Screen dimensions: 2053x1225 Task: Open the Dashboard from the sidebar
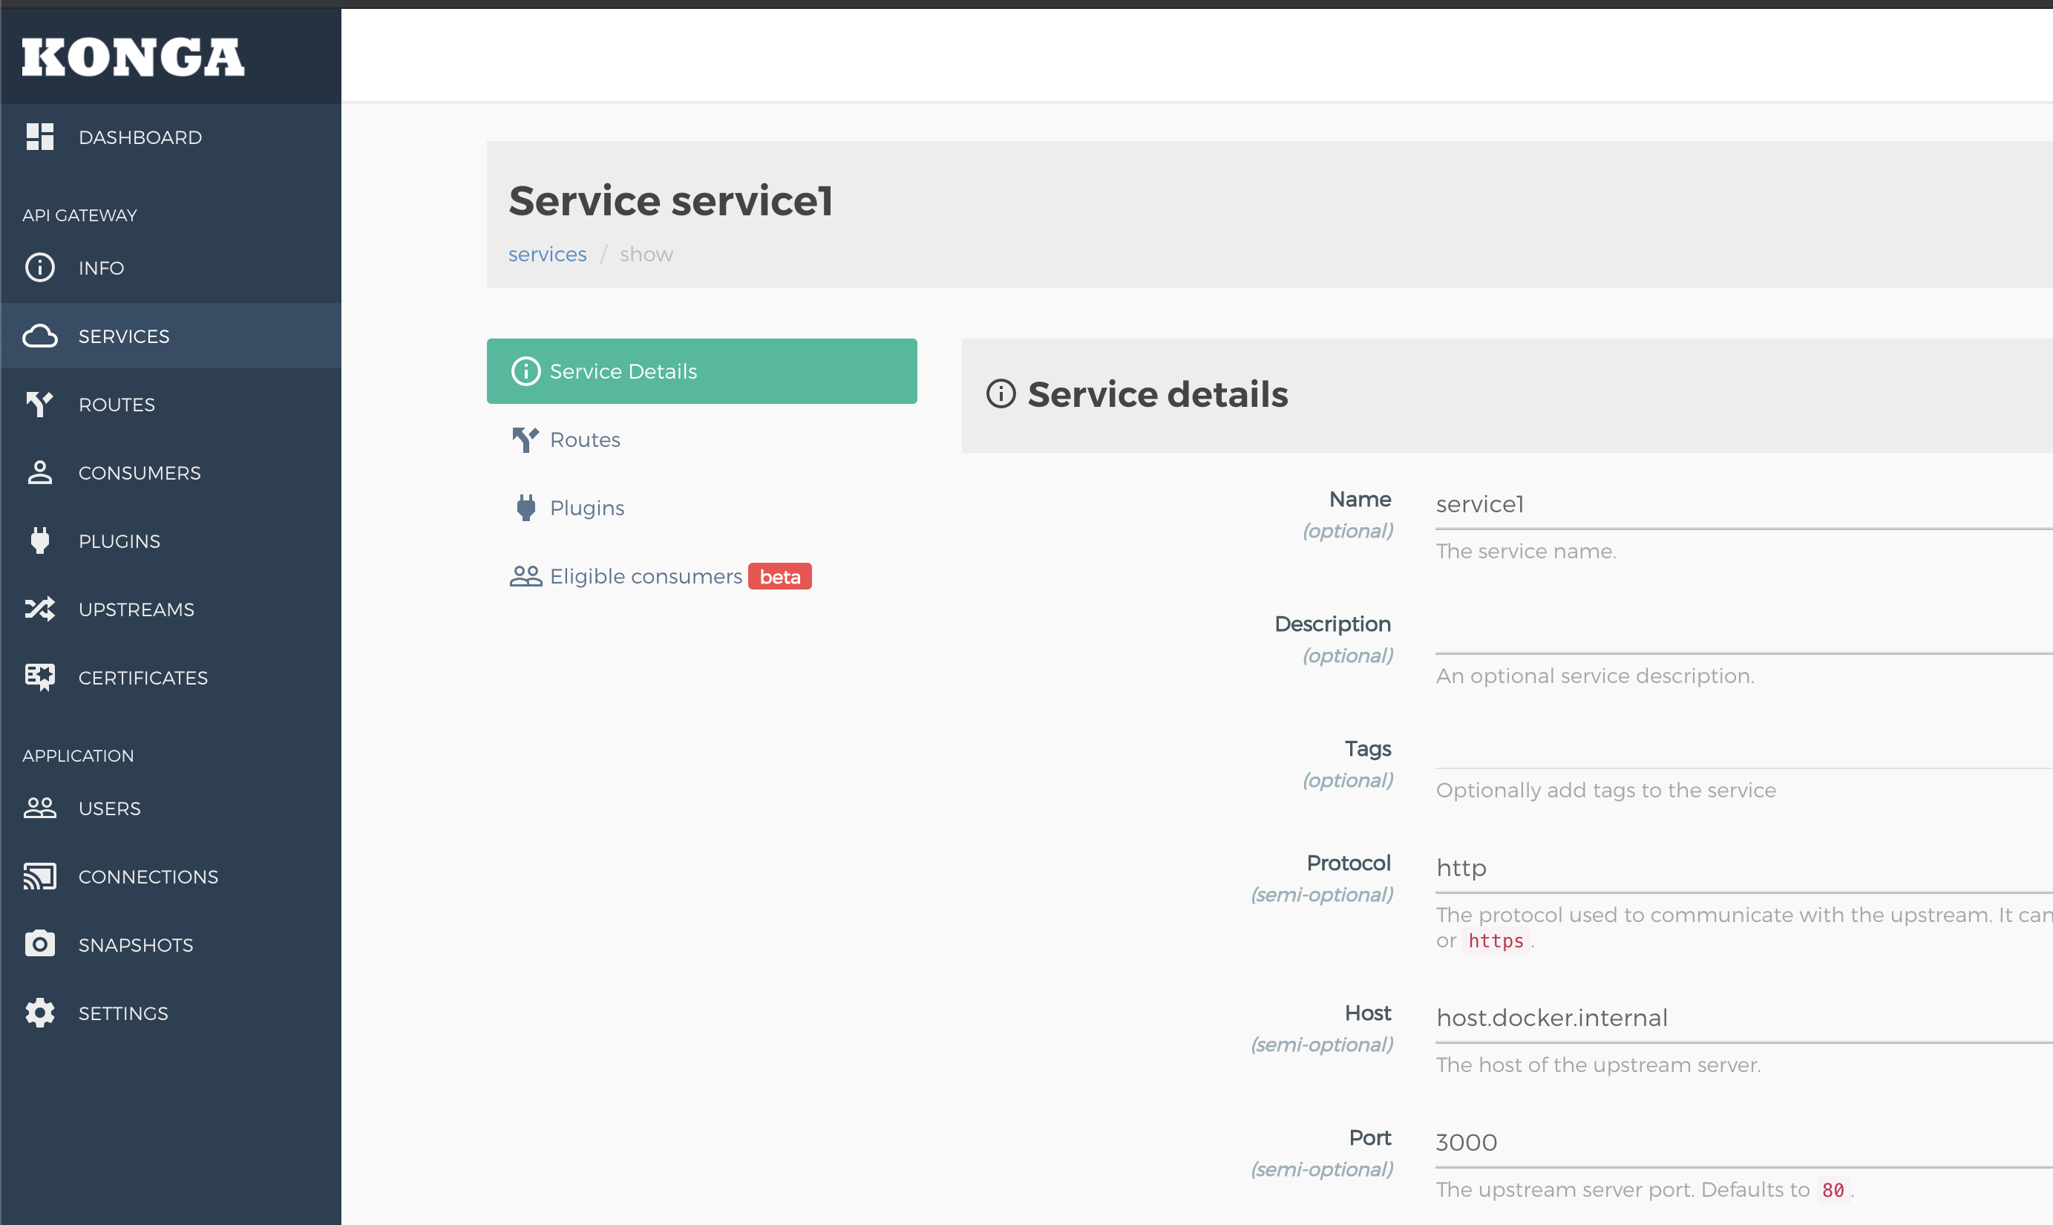click(x=140, y=137)
